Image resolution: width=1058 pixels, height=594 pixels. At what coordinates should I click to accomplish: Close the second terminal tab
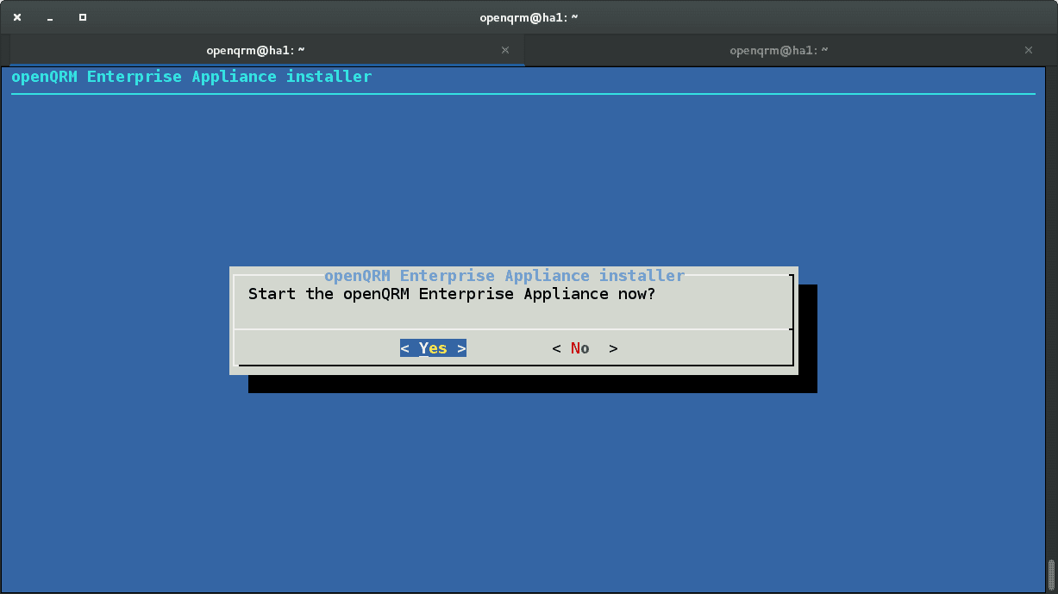tap(1028, 50)
